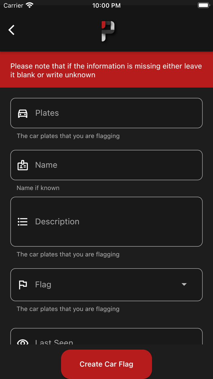
Task: Click the red information banner
Action: (106, 69)
